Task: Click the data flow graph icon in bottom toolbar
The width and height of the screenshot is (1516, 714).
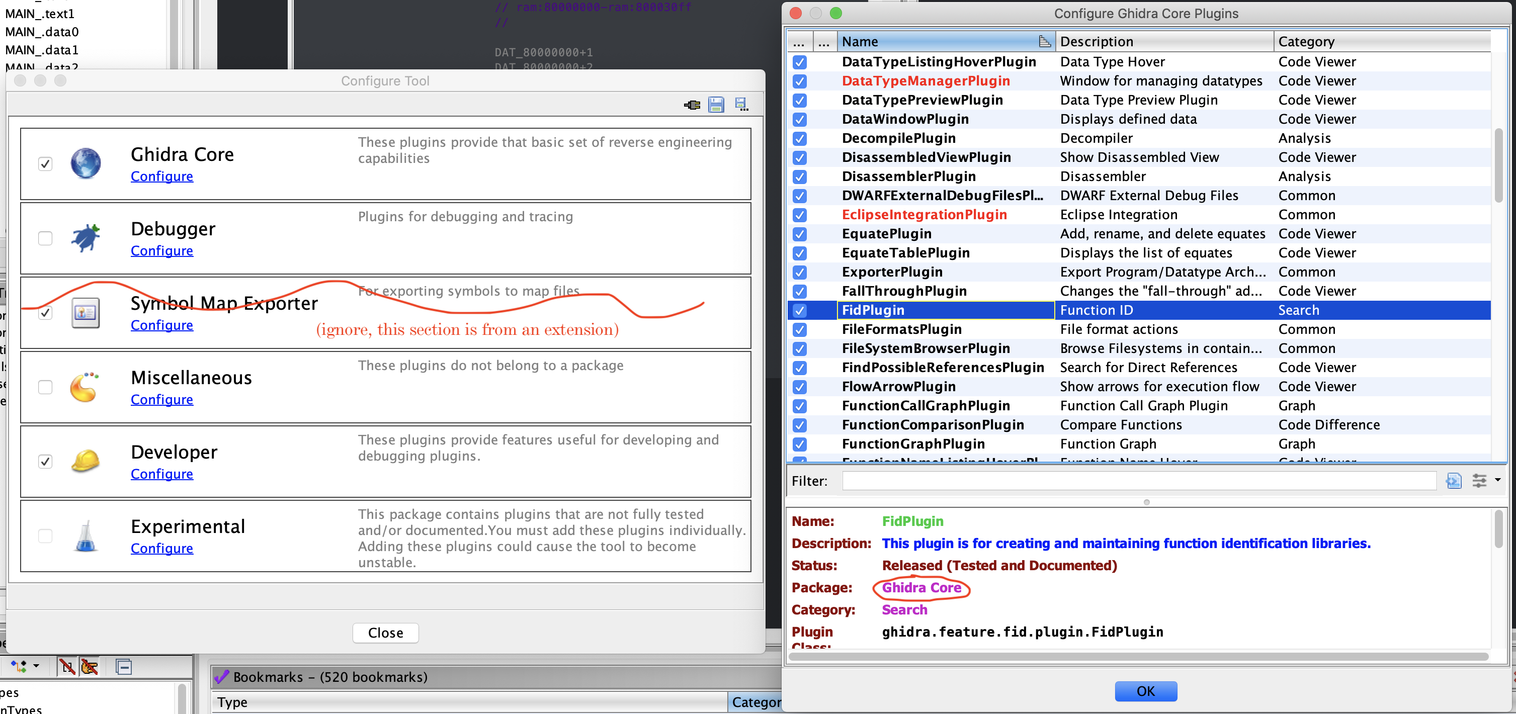Action: click(19, 666)
